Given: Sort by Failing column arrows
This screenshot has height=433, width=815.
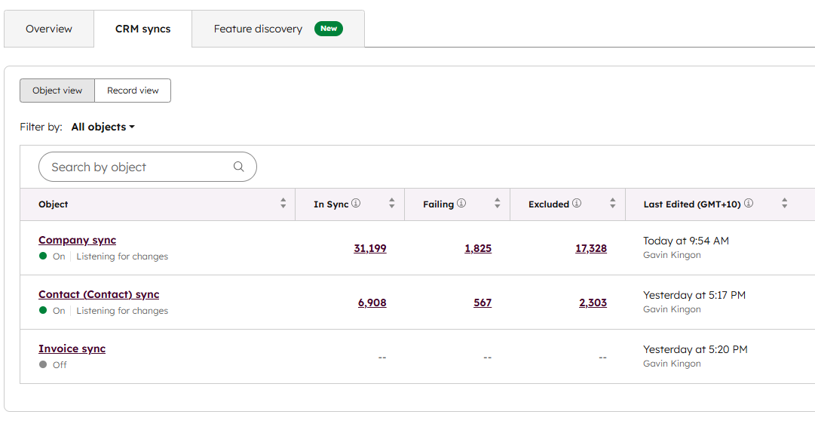Looking at the screenshot, I should pos(498,204).
